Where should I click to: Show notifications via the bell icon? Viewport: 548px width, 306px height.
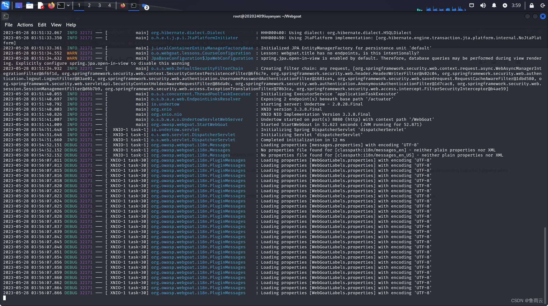(494, 5)
